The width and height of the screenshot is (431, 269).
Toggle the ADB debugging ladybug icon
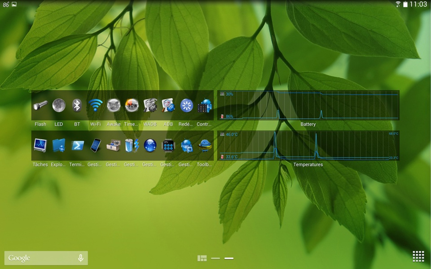[168, 105]
